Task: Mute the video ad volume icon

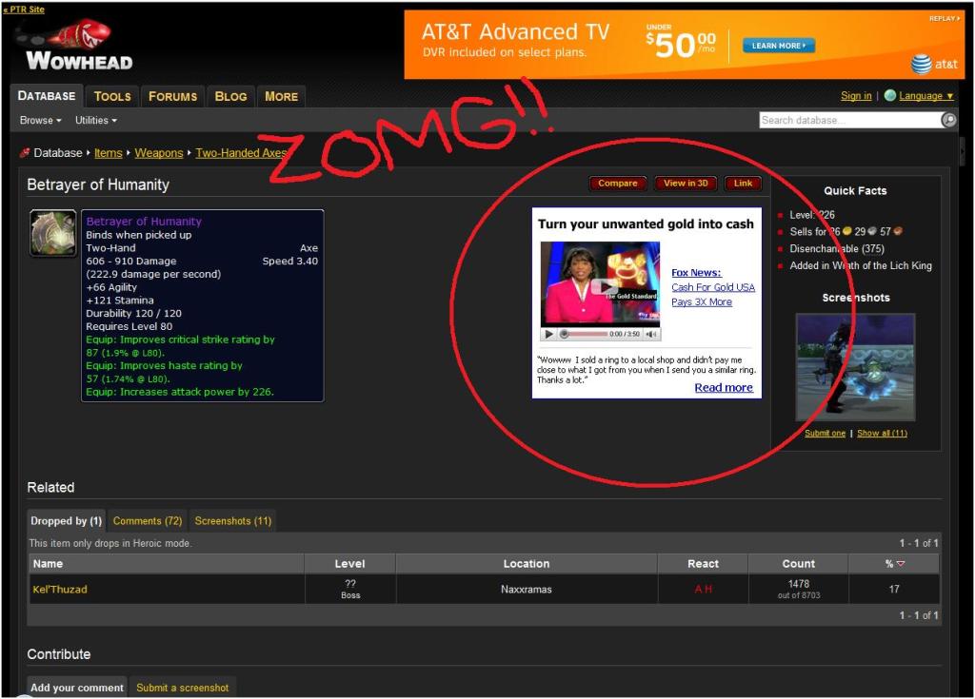Action: click(651, 334)
